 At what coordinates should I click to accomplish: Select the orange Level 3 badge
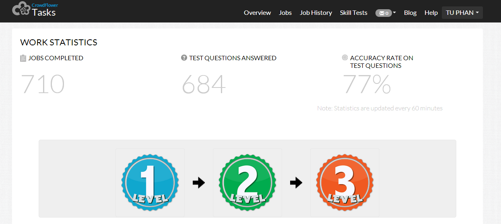coord(344,183)
